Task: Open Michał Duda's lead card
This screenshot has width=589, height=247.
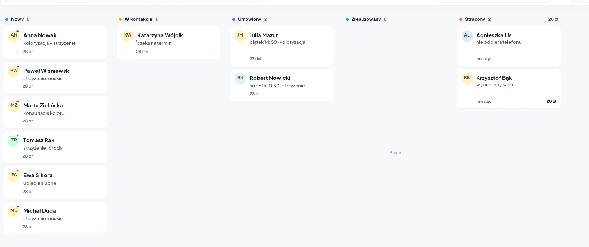Action: coord(55,218)
